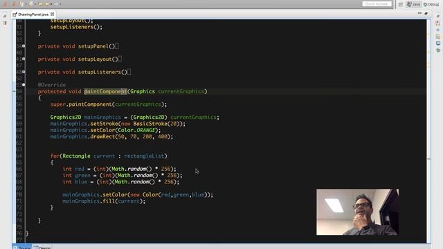
Task: Collapse the paintComponent method fold at @Override
Action: click(x=24, y=84)
